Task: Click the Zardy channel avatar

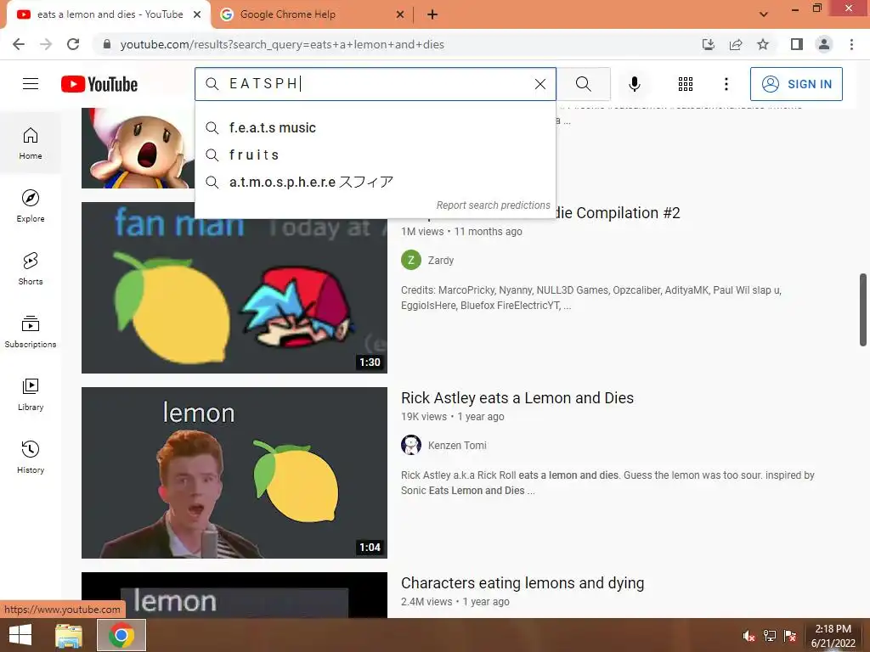Action: pyautogui.click(x=411, y=260)
